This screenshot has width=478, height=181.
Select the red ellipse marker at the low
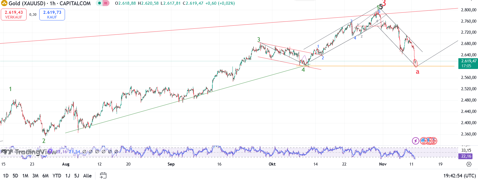point(415,63)
